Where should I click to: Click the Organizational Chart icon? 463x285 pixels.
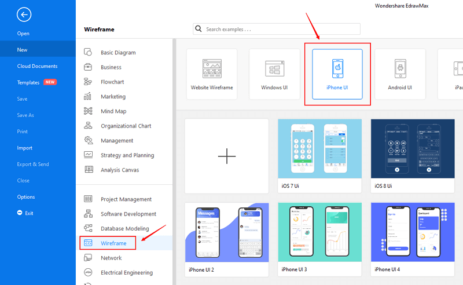coord(88,126)
